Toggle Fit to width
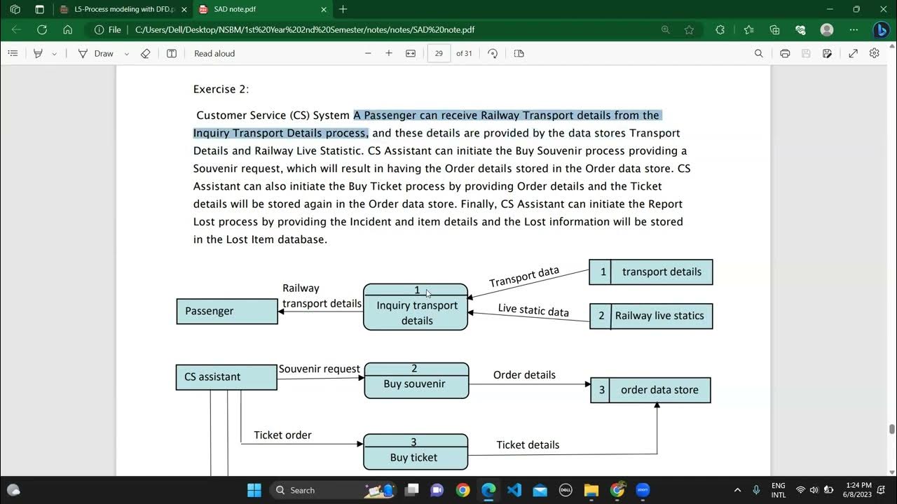This screenshot has width=897, height=504. pos(411,53)
